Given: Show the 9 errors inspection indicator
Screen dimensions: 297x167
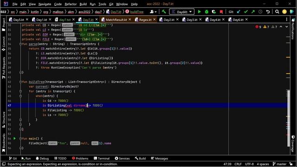Looking at the screenshot, I should (258, 27).
